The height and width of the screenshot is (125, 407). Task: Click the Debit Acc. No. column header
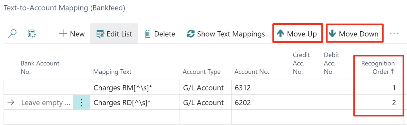(x=331, y=63)
